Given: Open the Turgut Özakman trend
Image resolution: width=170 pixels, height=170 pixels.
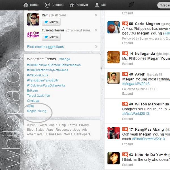Looking at the screenshot, I should 39,96.
